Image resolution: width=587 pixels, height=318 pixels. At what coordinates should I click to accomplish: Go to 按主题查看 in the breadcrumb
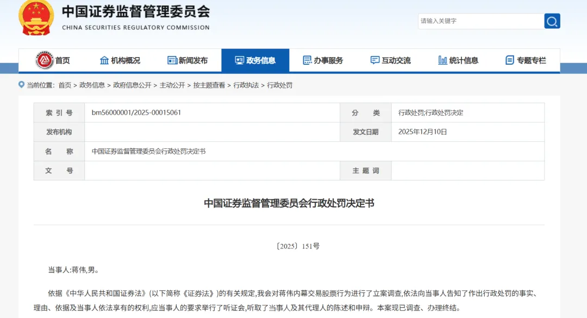(209, 85)
